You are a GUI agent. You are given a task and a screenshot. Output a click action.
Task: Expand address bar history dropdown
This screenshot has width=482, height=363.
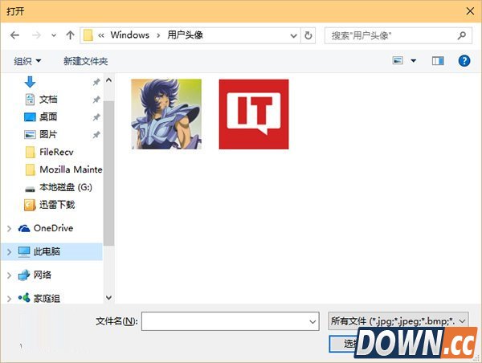click(x=293, y=35)
